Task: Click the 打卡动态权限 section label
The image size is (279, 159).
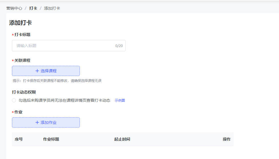Action: tap(24, 92)
